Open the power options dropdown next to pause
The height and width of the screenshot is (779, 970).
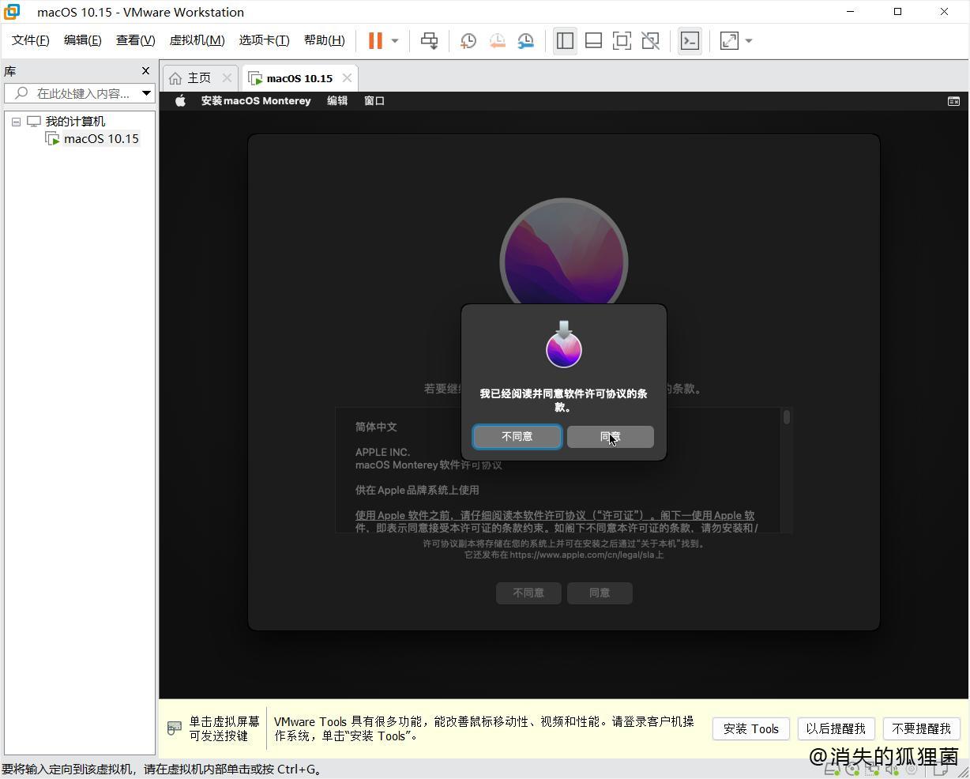[395, 41]
